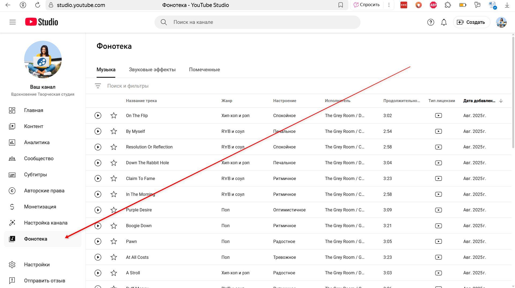This screenshot has height=288, width=515.
Task: Star the track At All Costs
Action: (114, 257)
